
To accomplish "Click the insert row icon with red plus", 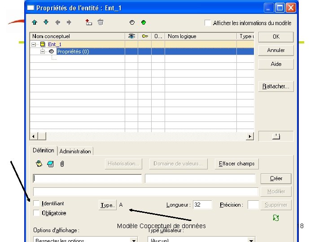I will [x=89, y=22].
